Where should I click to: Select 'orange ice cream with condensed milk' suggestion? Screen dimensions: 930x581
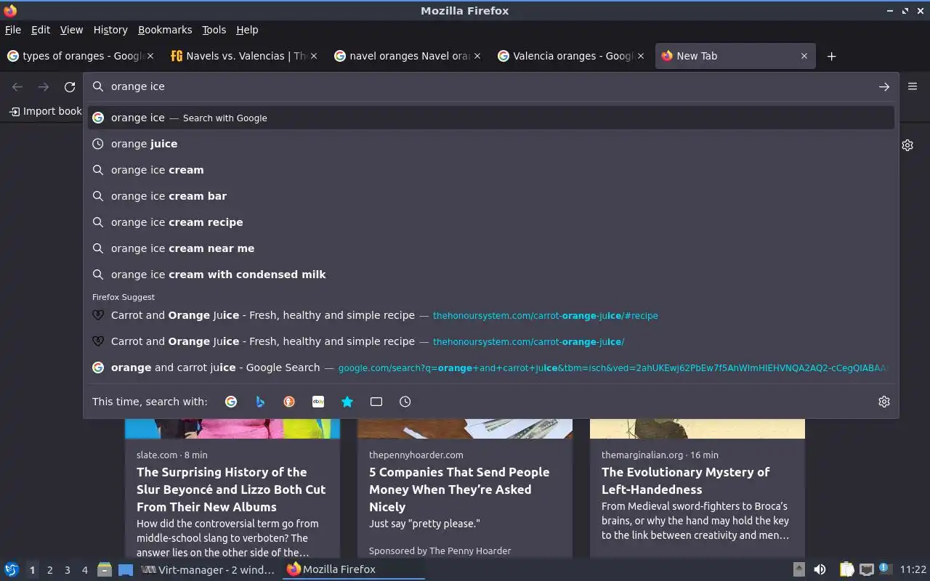(x=490, y=275)
